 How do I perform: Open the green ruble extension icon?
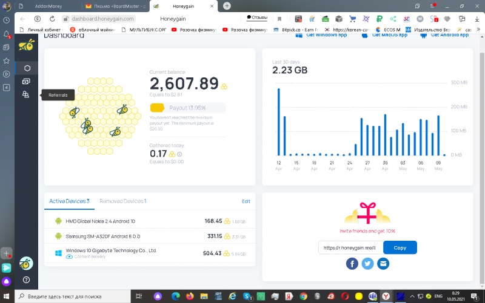(380, 19)
